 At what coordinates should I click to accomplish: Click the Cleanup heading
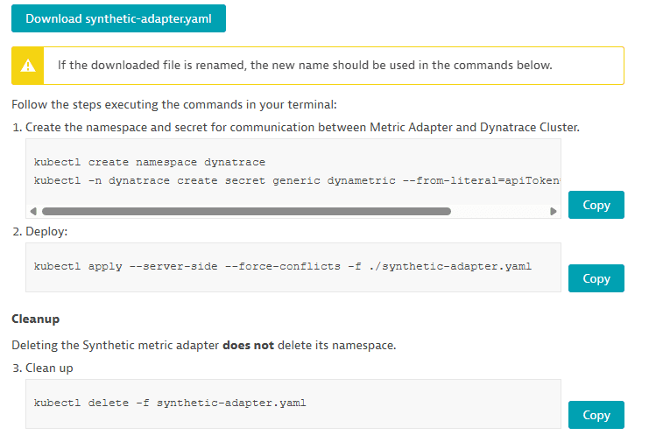[36, 319]
